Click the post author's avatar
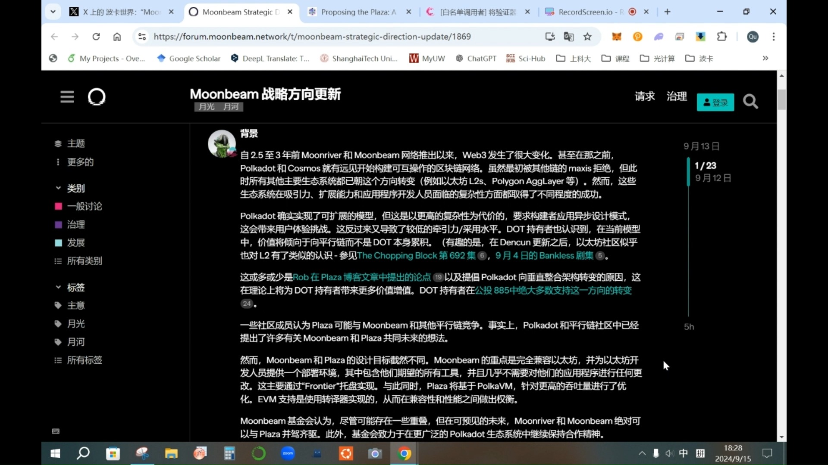Viewport: 828px width, 465px height. [222, 143]
